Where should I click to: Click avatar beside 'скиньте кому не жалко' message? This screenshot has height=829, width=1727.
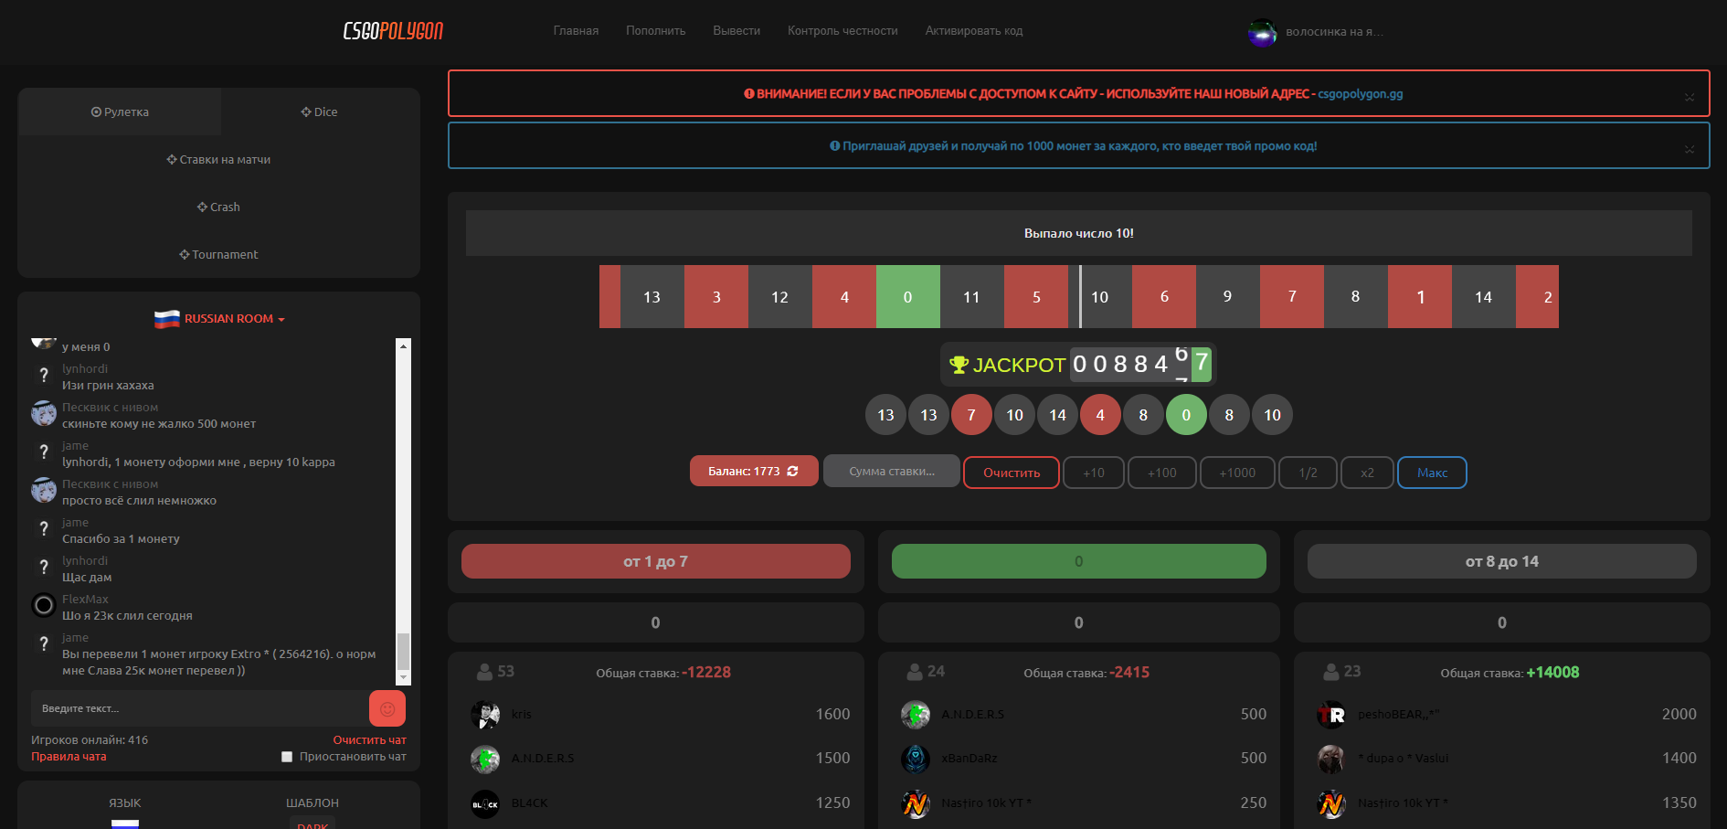(x=44, y=413)
